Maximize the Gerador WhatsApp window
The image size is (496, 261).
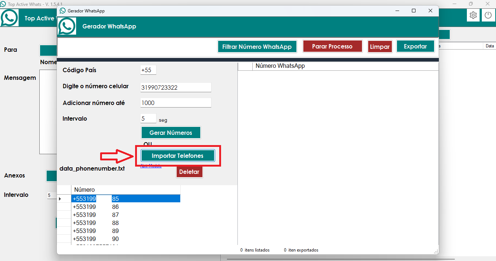point(414,11)
